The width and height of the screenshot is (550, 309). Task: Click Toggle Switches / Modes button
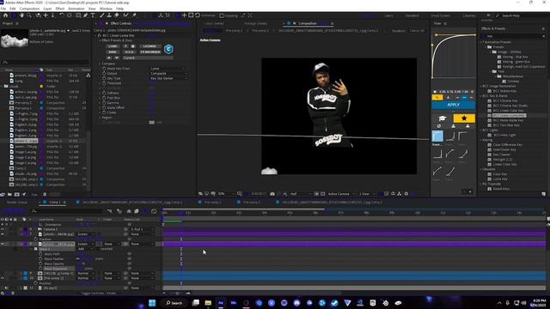click(99, 294)
